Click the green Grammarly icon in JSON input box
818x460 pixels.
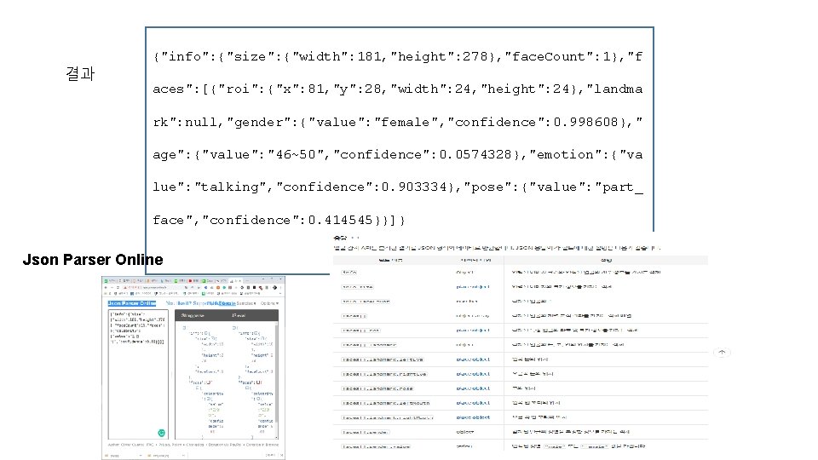(162, 433)
